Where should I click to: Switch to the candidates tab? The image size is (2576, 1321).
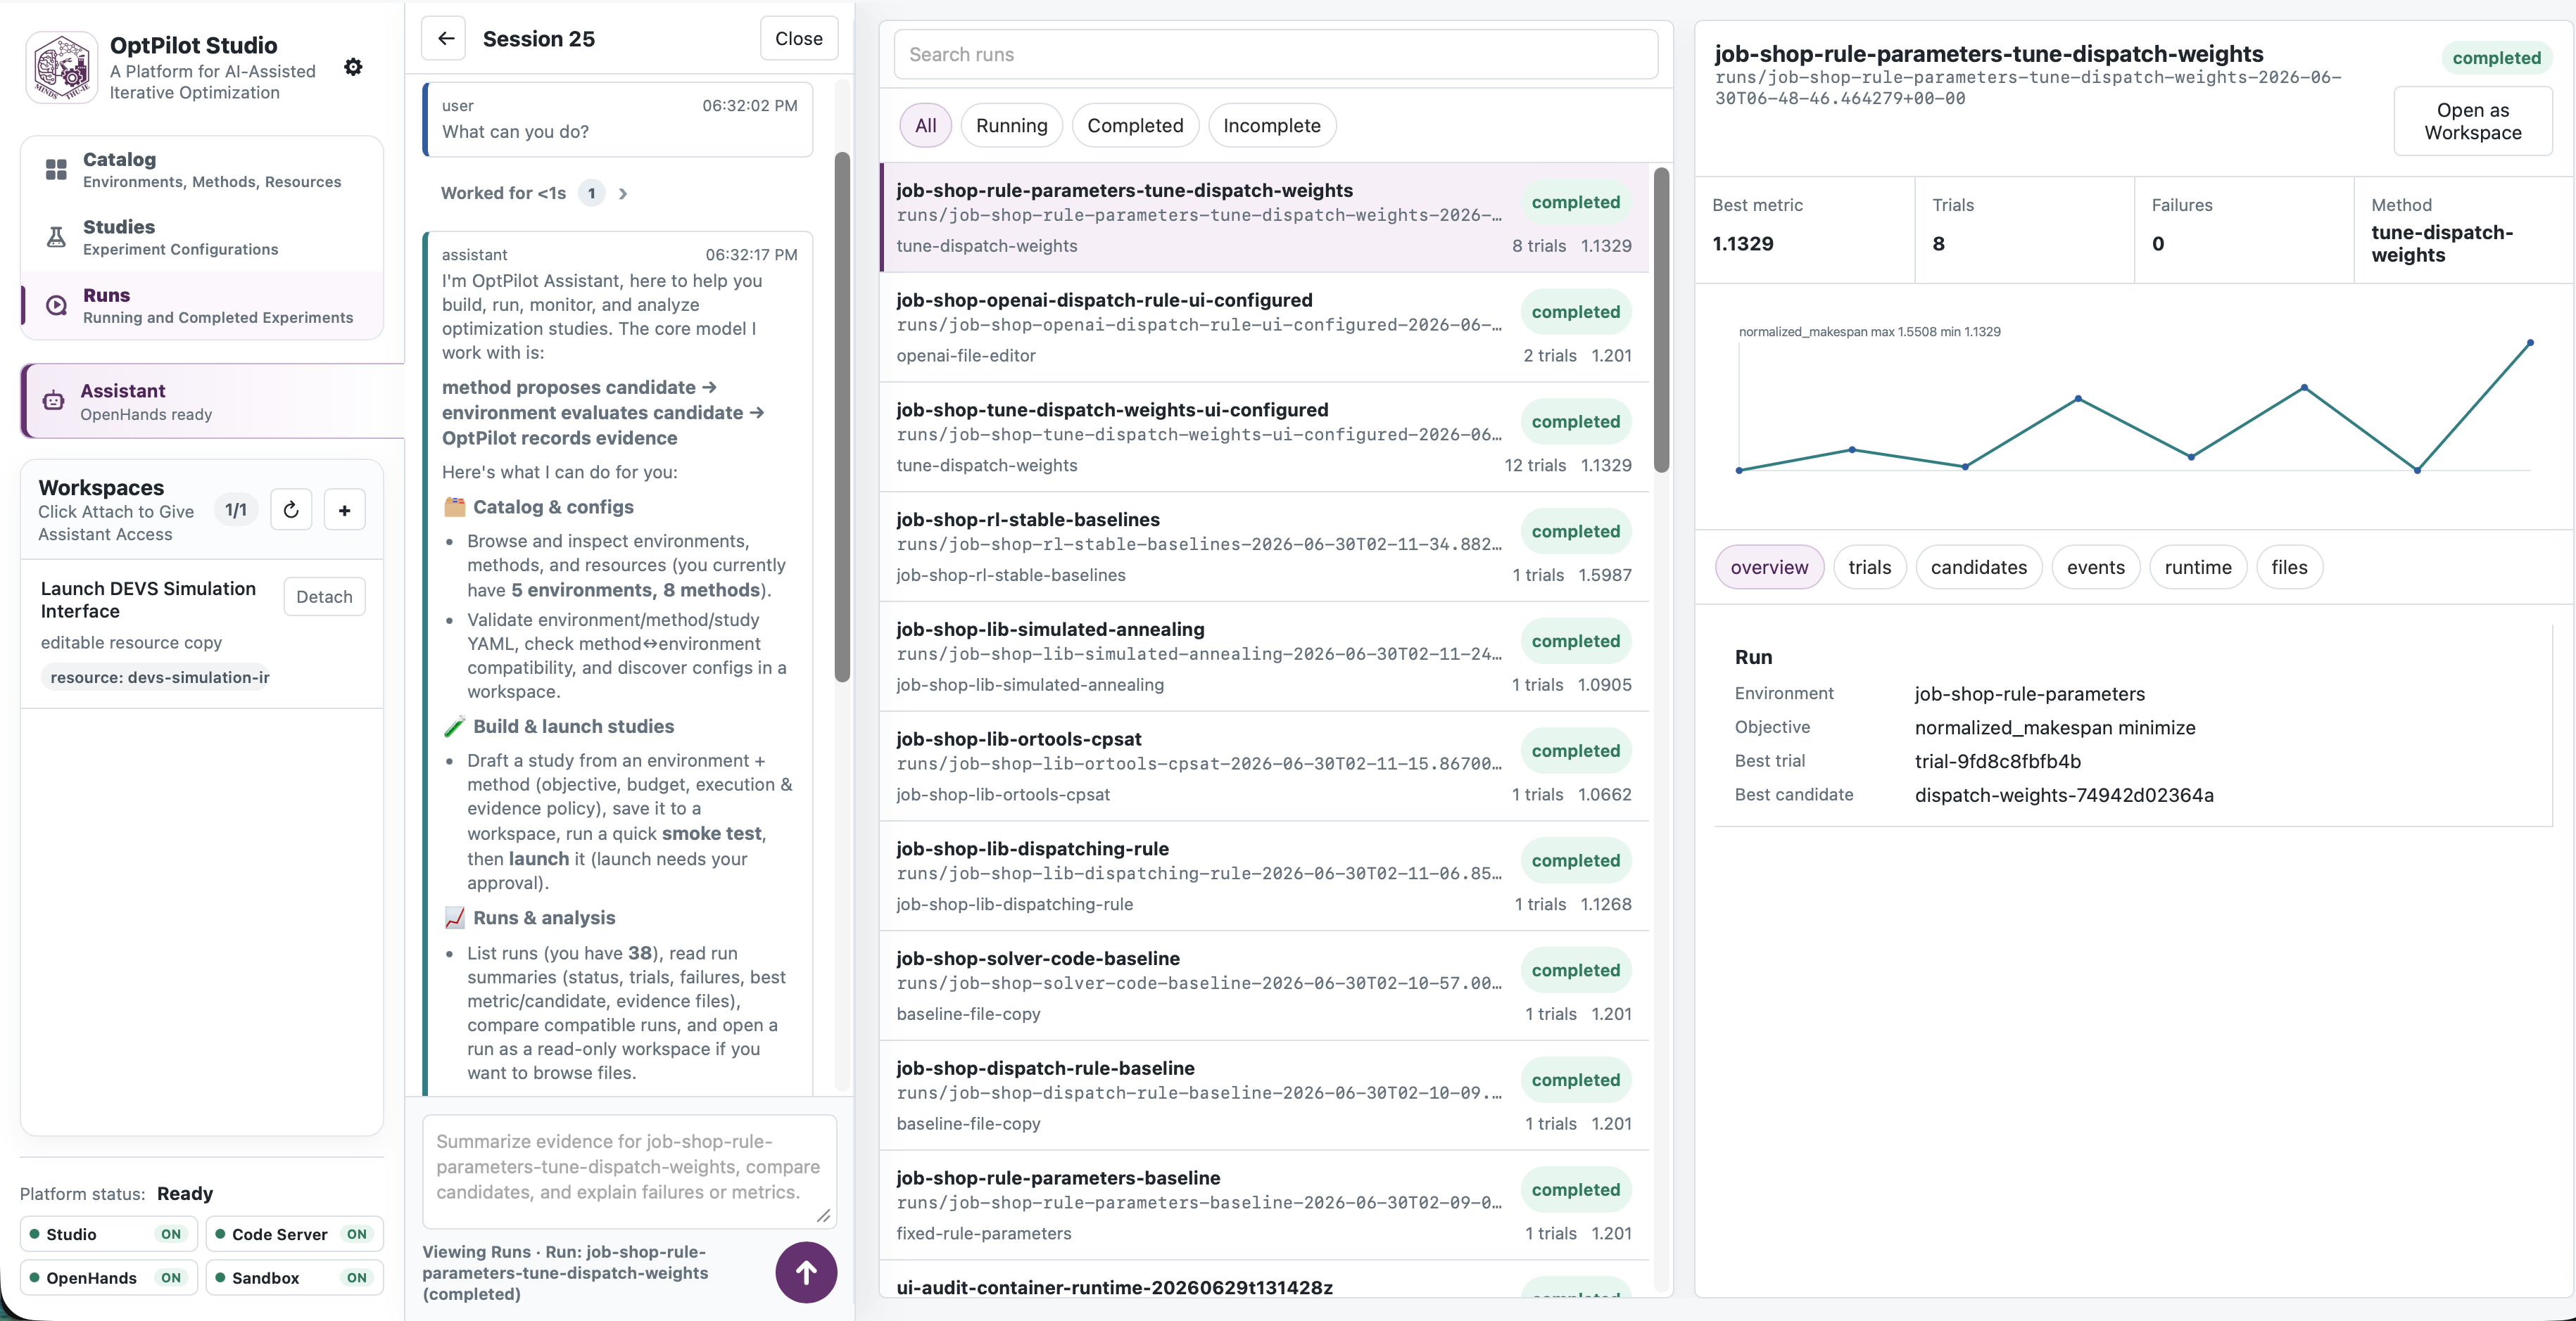(1978, 566)
